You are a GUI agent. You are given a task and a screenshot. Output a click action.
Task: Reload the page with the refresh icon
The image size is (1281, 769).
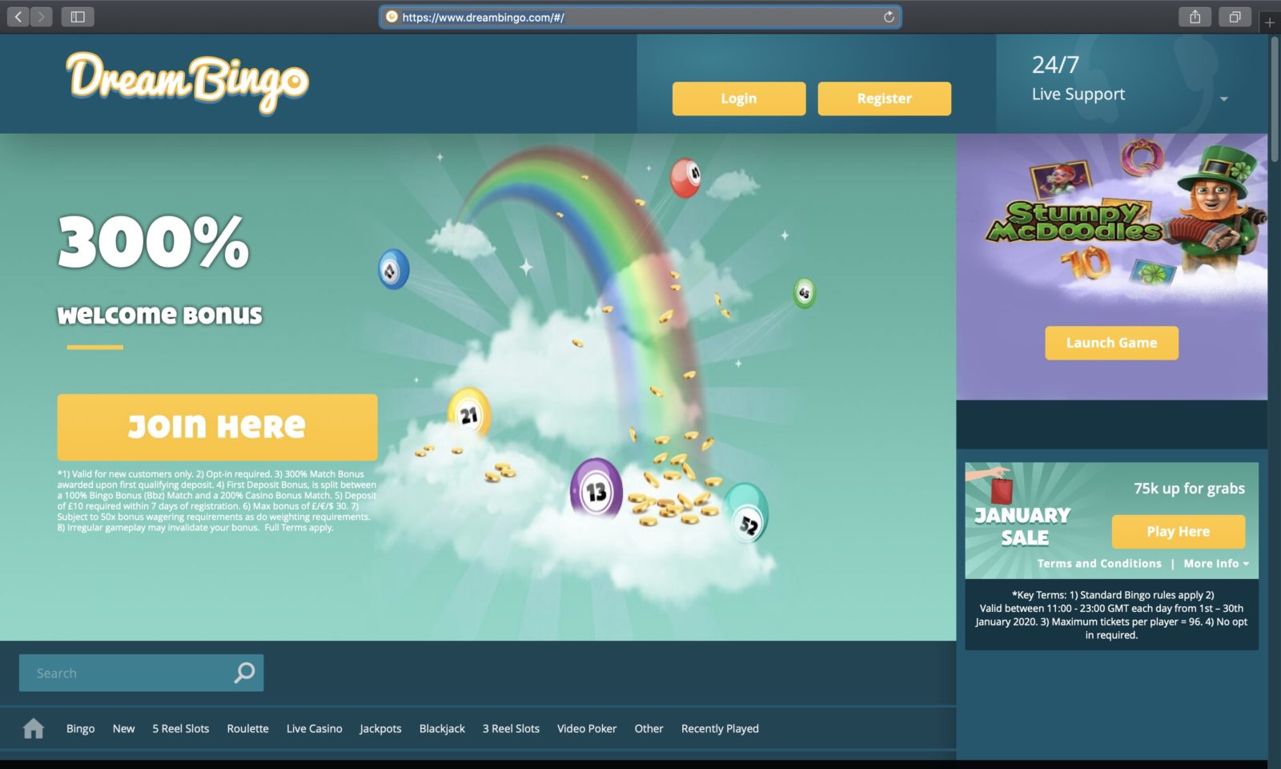click(889, 17)
